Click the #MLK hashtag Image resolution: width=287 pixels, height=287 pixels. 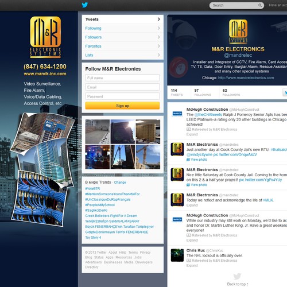tap(268, 200)
